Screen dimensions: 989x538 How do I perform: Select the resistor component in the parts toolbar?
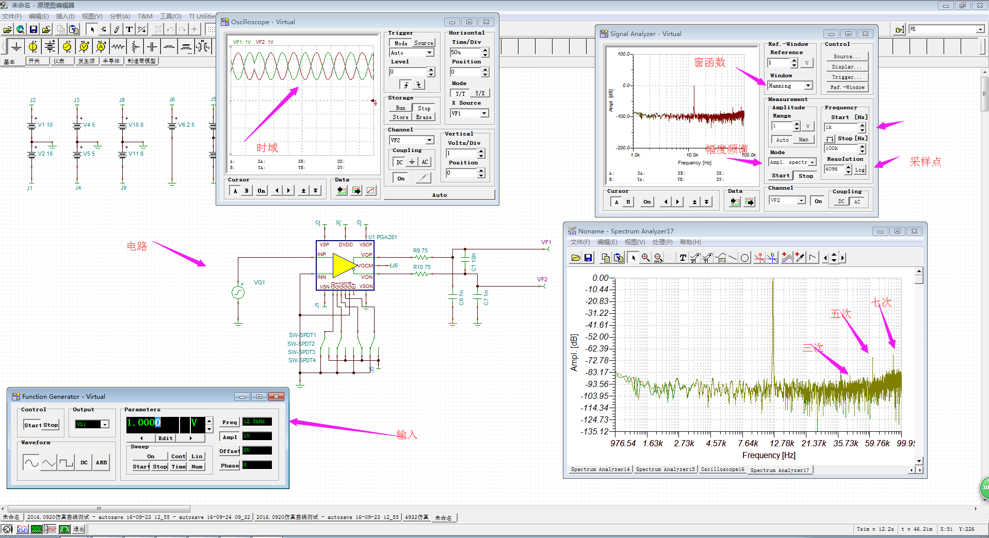118,47
